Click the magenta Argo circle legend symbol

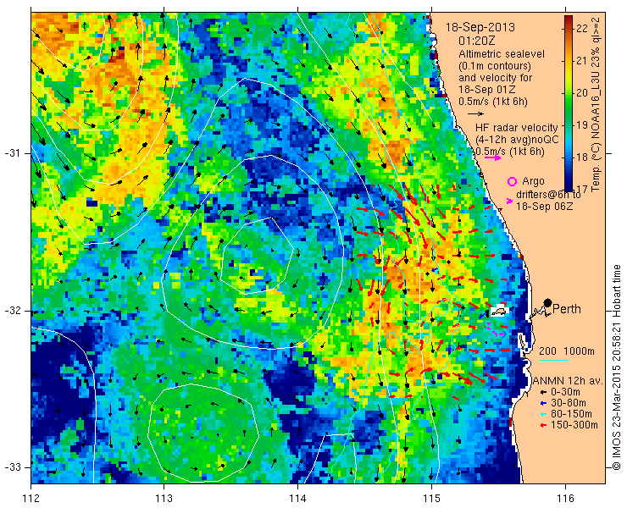pos(512,181)
